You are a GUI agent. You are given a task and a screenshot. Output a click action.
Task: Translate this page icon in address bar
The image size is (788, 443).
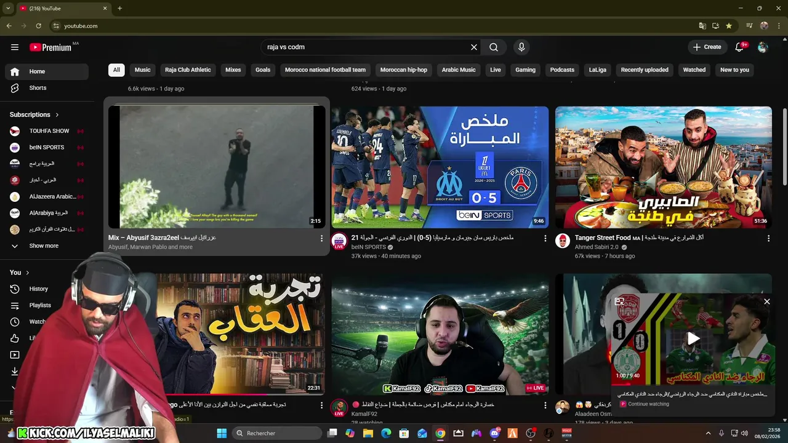pos(702,26)
